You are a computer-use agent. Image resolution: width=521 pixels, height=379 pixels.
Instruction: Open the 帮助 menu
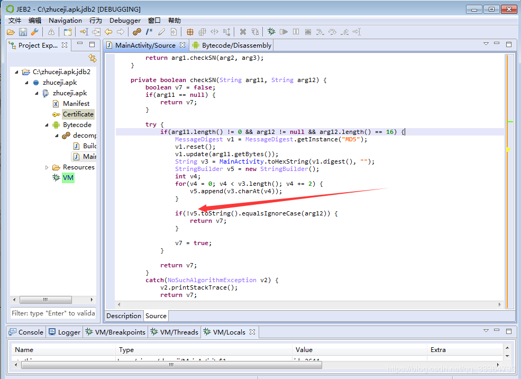pos(175,21)
